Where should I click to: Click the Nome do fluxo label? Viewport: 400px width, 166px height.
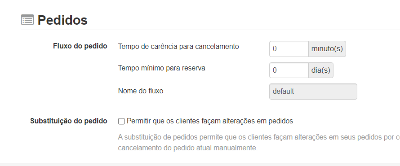click(141, 91)
